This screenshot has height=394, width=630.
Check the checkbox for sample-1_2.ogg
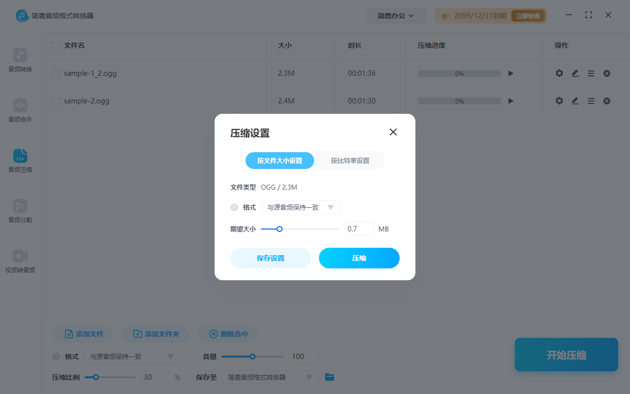(56, 73)
